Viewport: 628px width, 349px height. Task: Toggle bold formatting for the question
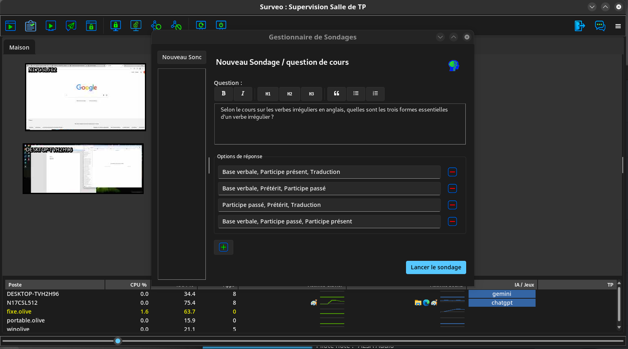pos(224,94)
